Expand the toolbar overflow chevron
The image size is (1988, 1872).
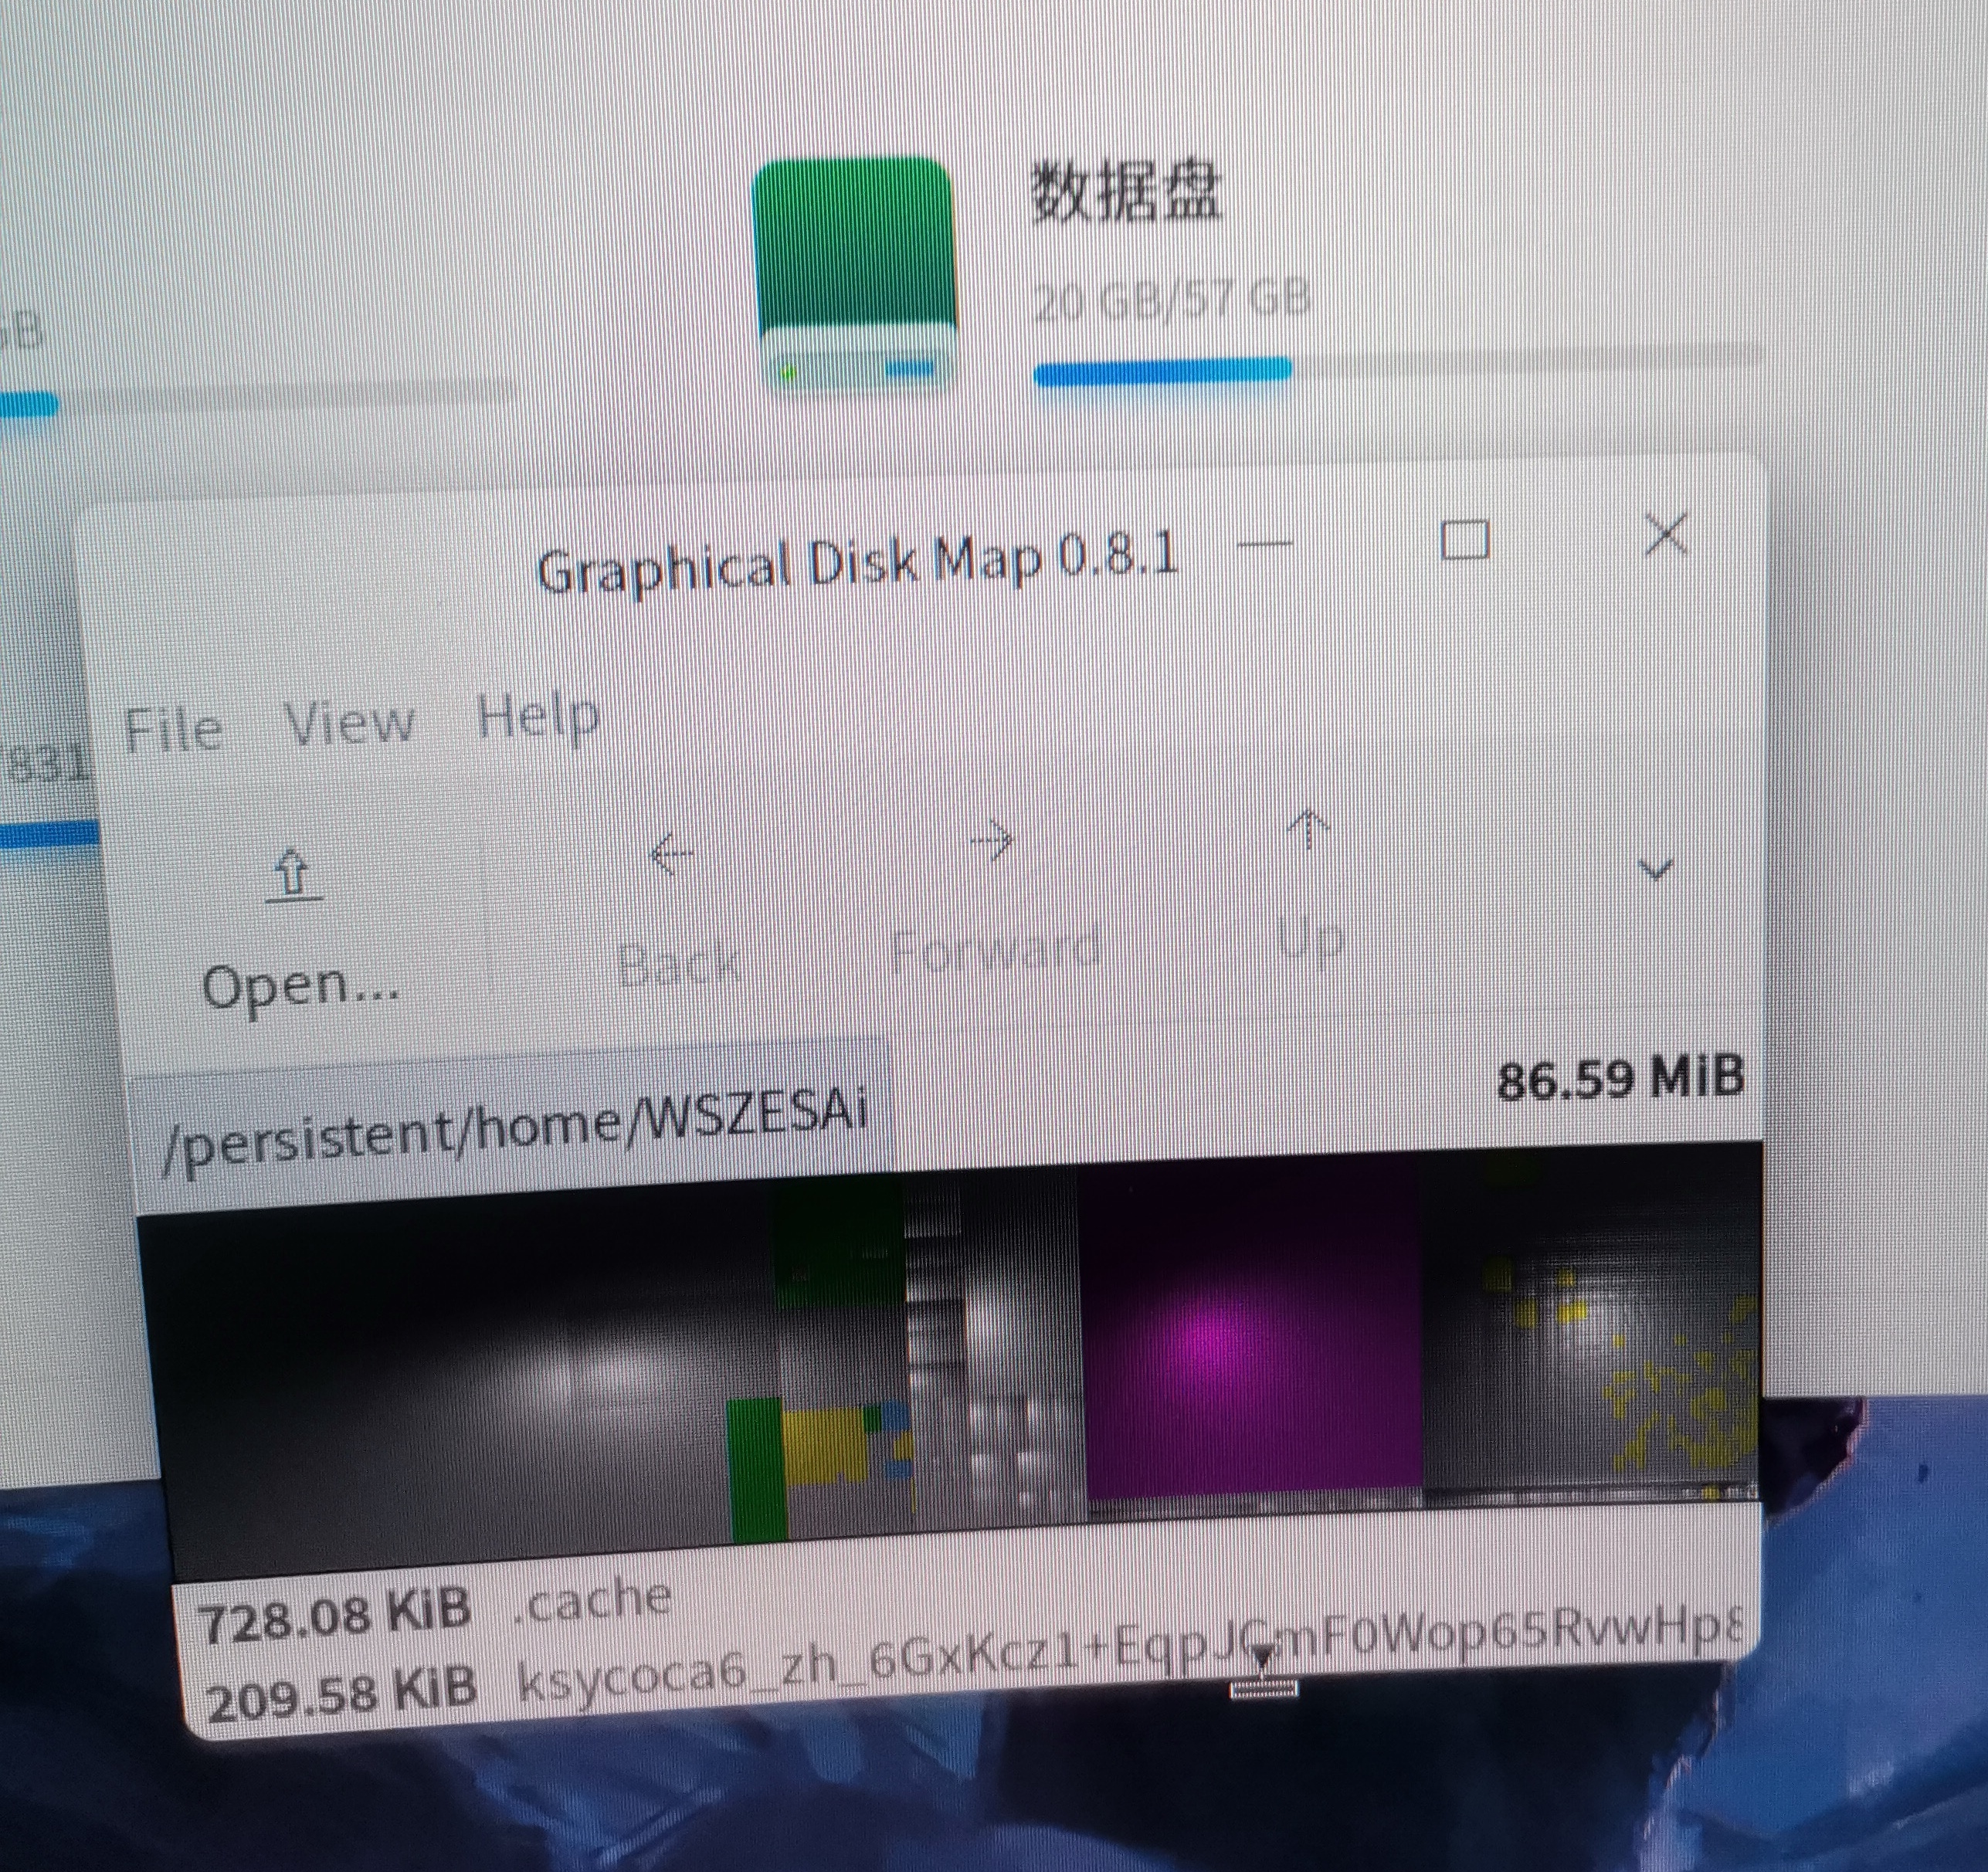click(1657, 868)
